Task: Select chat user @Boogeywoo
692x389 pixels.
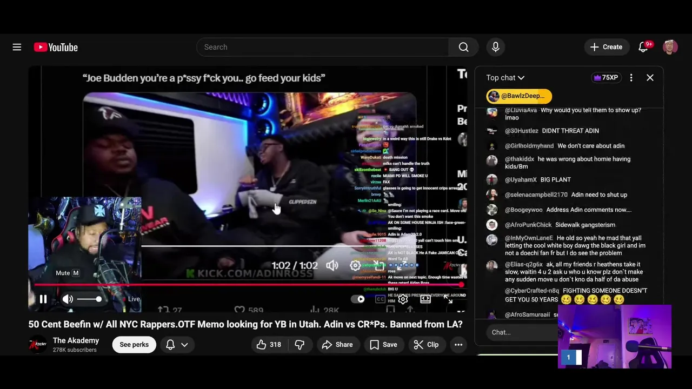Action: (524, 210)
